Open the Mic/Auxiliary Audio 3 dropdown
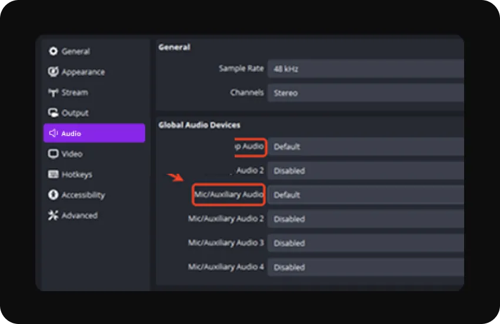500x324 pixels. pos(366,243)
